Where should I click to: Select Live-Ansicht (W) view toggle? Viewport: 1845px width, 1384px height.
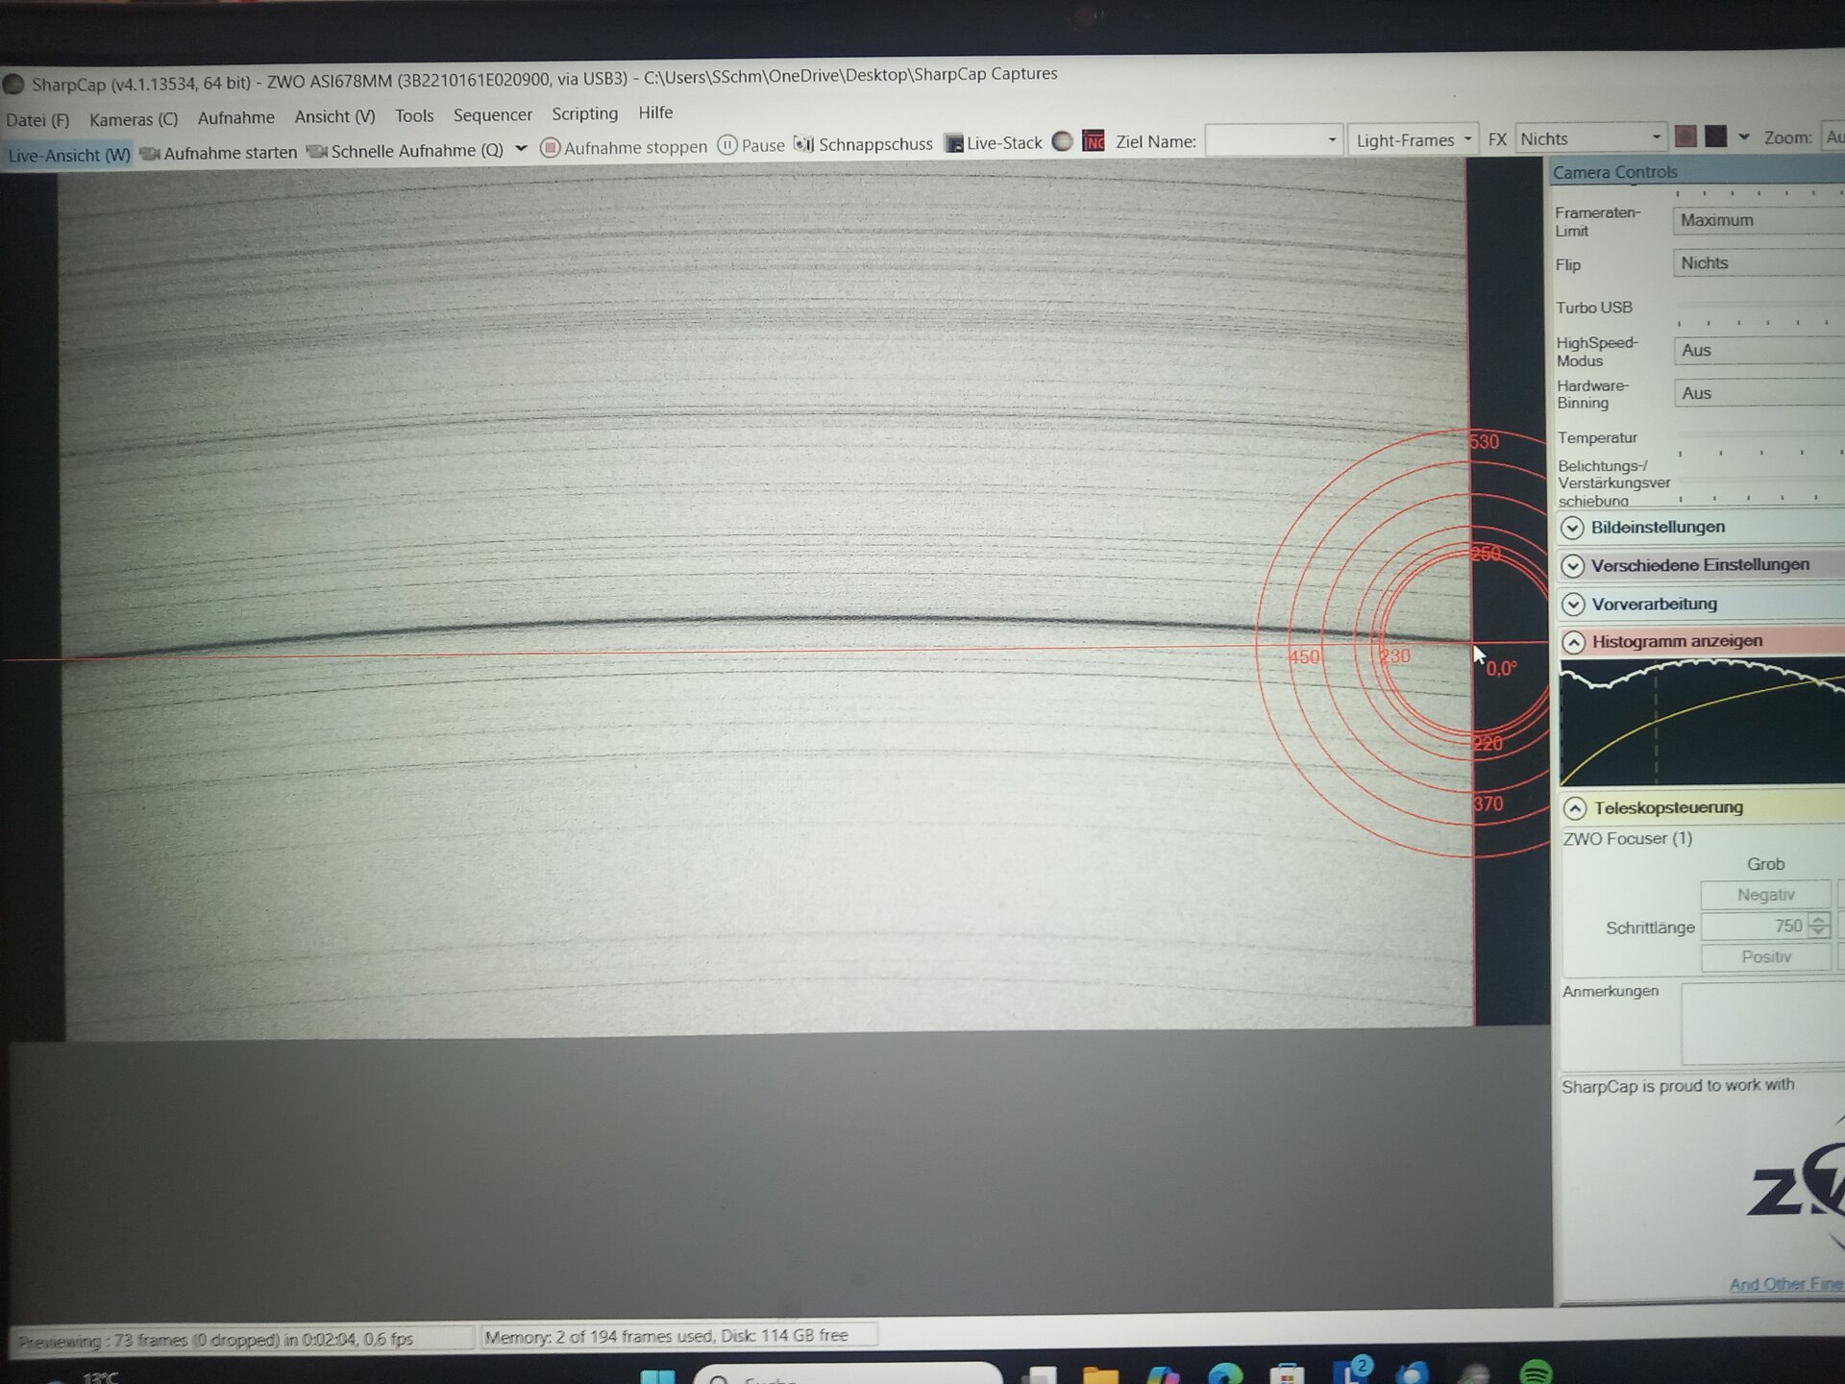(x=68, y=155)
